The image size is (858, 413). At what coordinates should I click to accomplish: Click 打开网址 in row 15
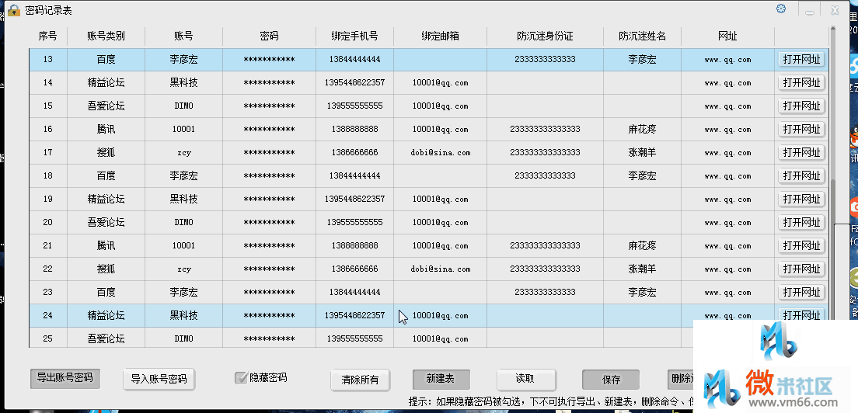pyautogui.click(x=801, y=106)
